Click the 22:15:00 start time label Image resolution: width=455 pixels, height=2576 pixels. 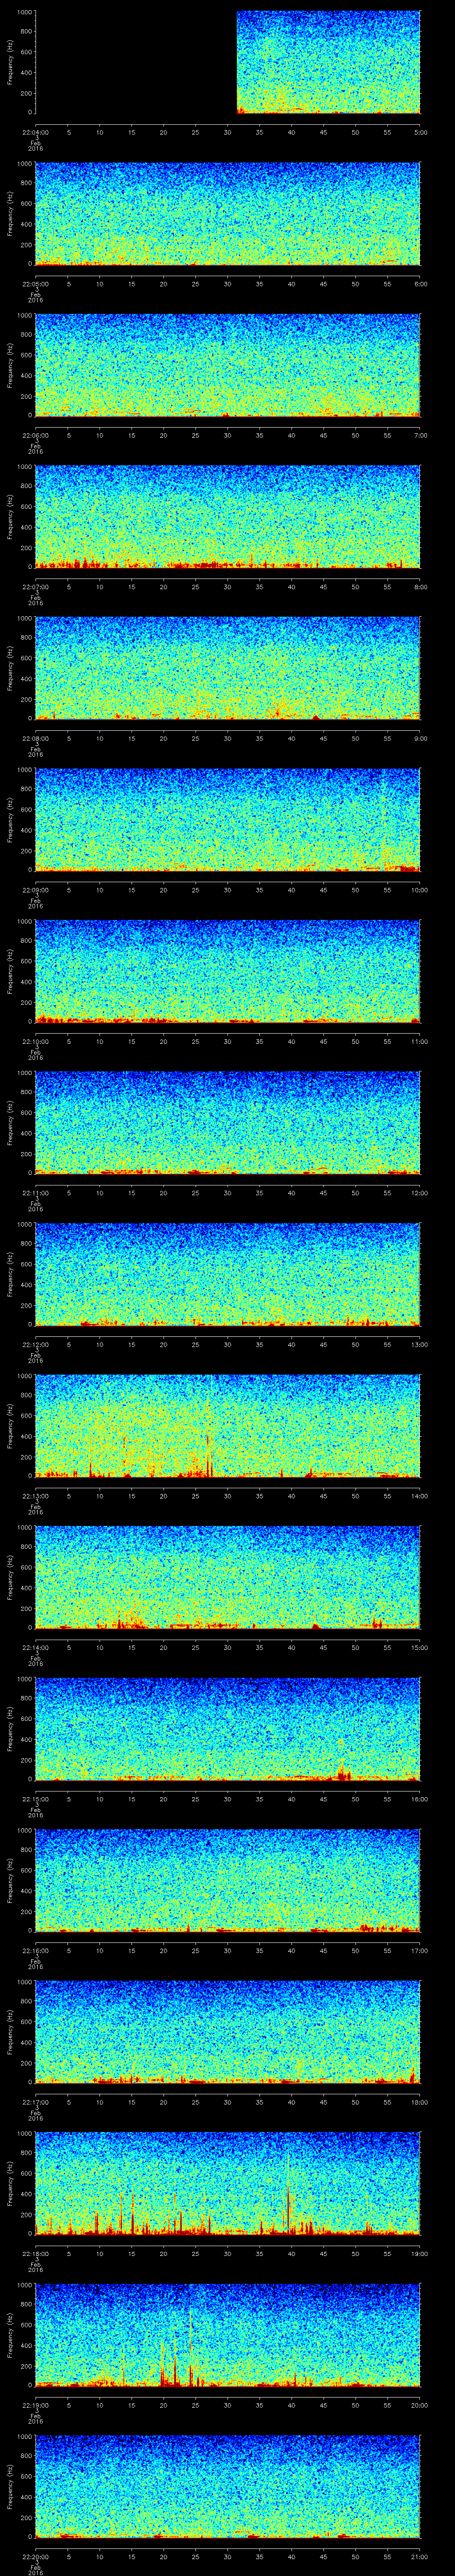[x=35, y=1798]
